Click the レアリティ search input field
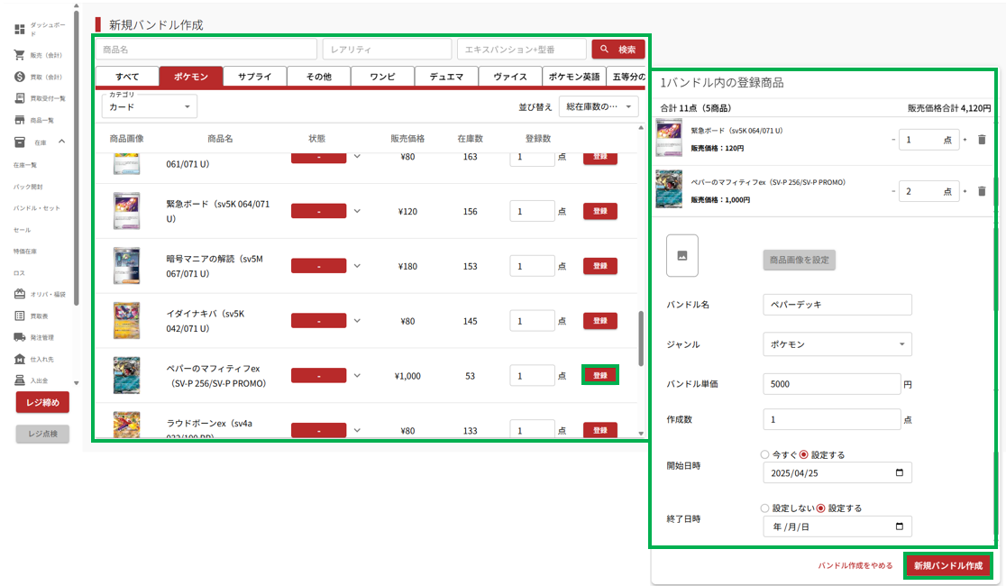1006x586 pixels. pyautogui.click(x=388, y=50)
